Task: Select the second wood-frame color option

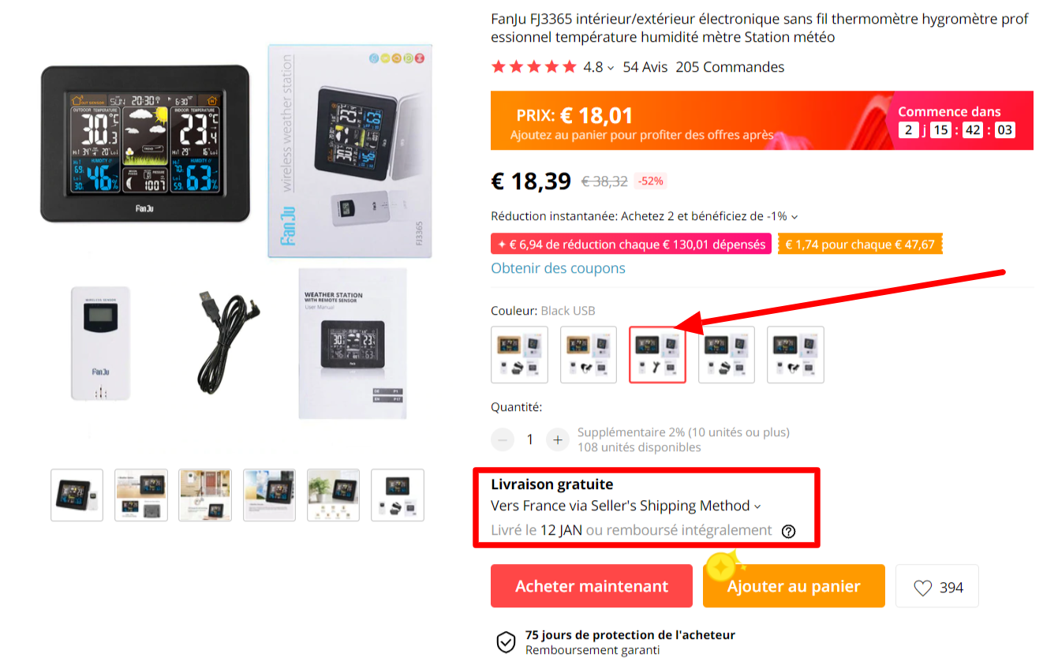Action: [x=589, y=355]
